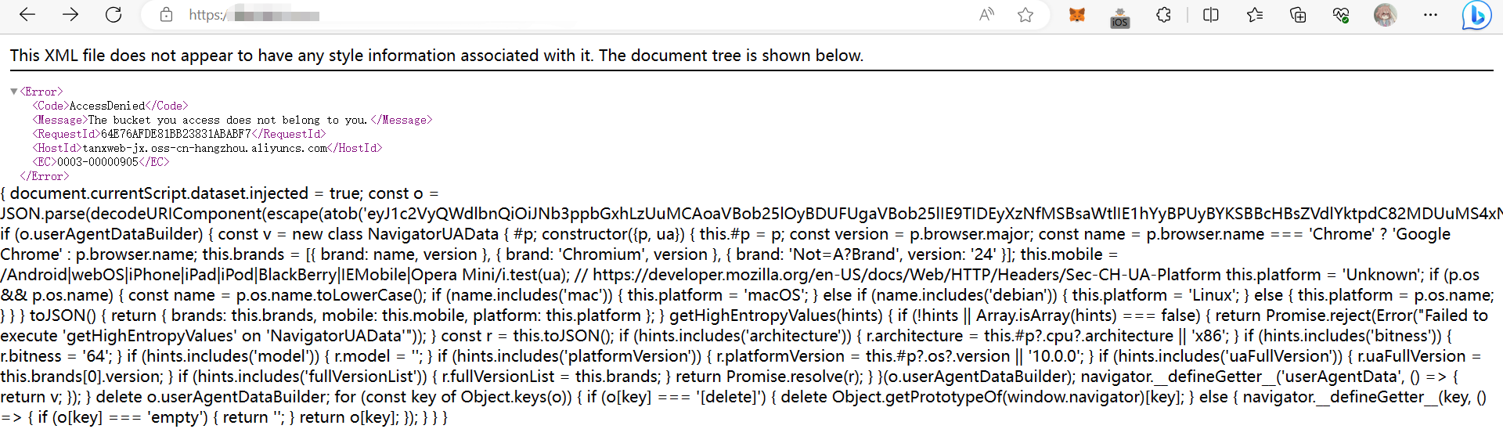Reload the current page
Viewport: 1503px width, 447px height.
[x=114, y=15]
